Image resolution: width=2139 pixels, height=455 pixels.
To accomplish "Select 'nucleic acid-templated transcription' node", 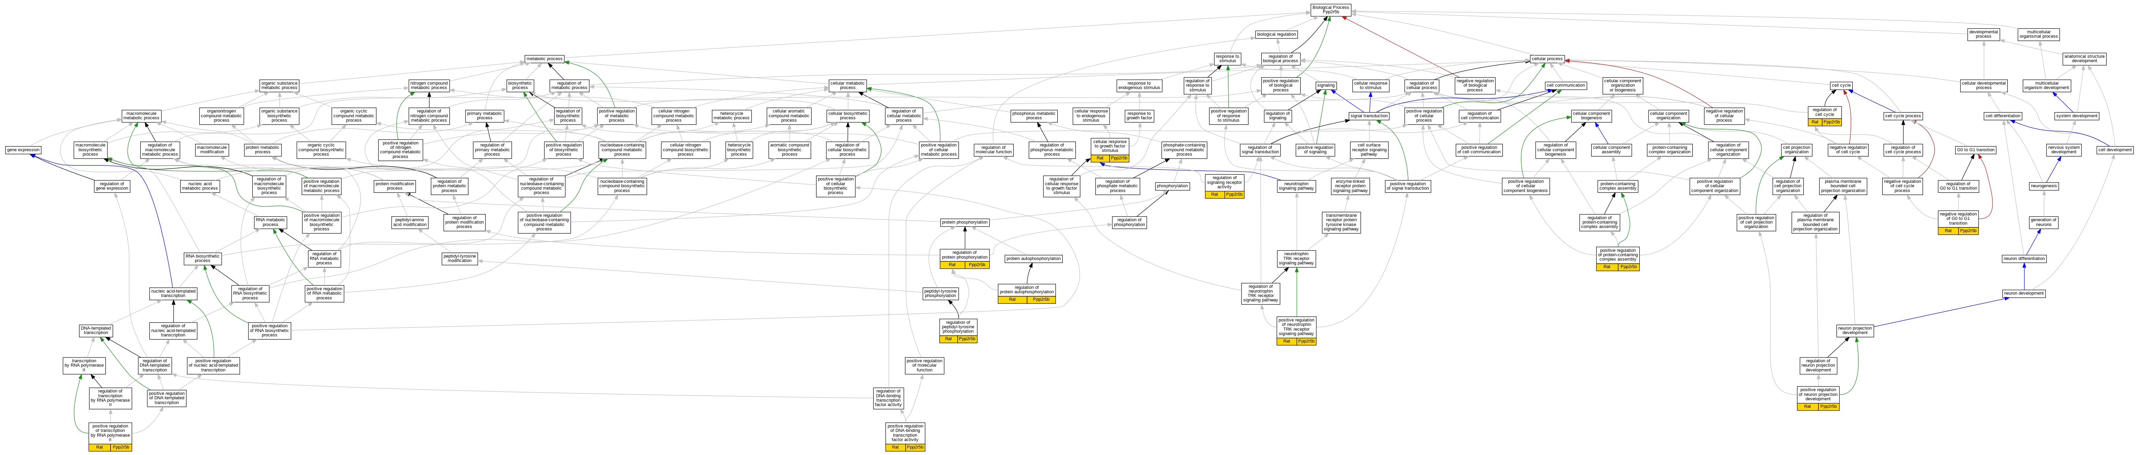I will (x=173, y=293).
